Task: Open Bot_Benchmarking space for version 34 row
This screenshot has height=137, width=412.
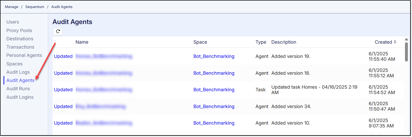Action: pyautogui.click(x=214, y=106)
